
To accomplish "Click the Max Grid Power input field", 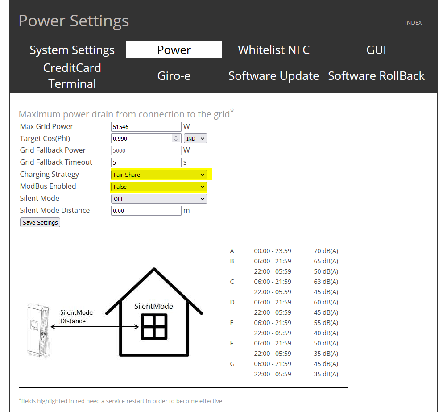I will [146, 127].
